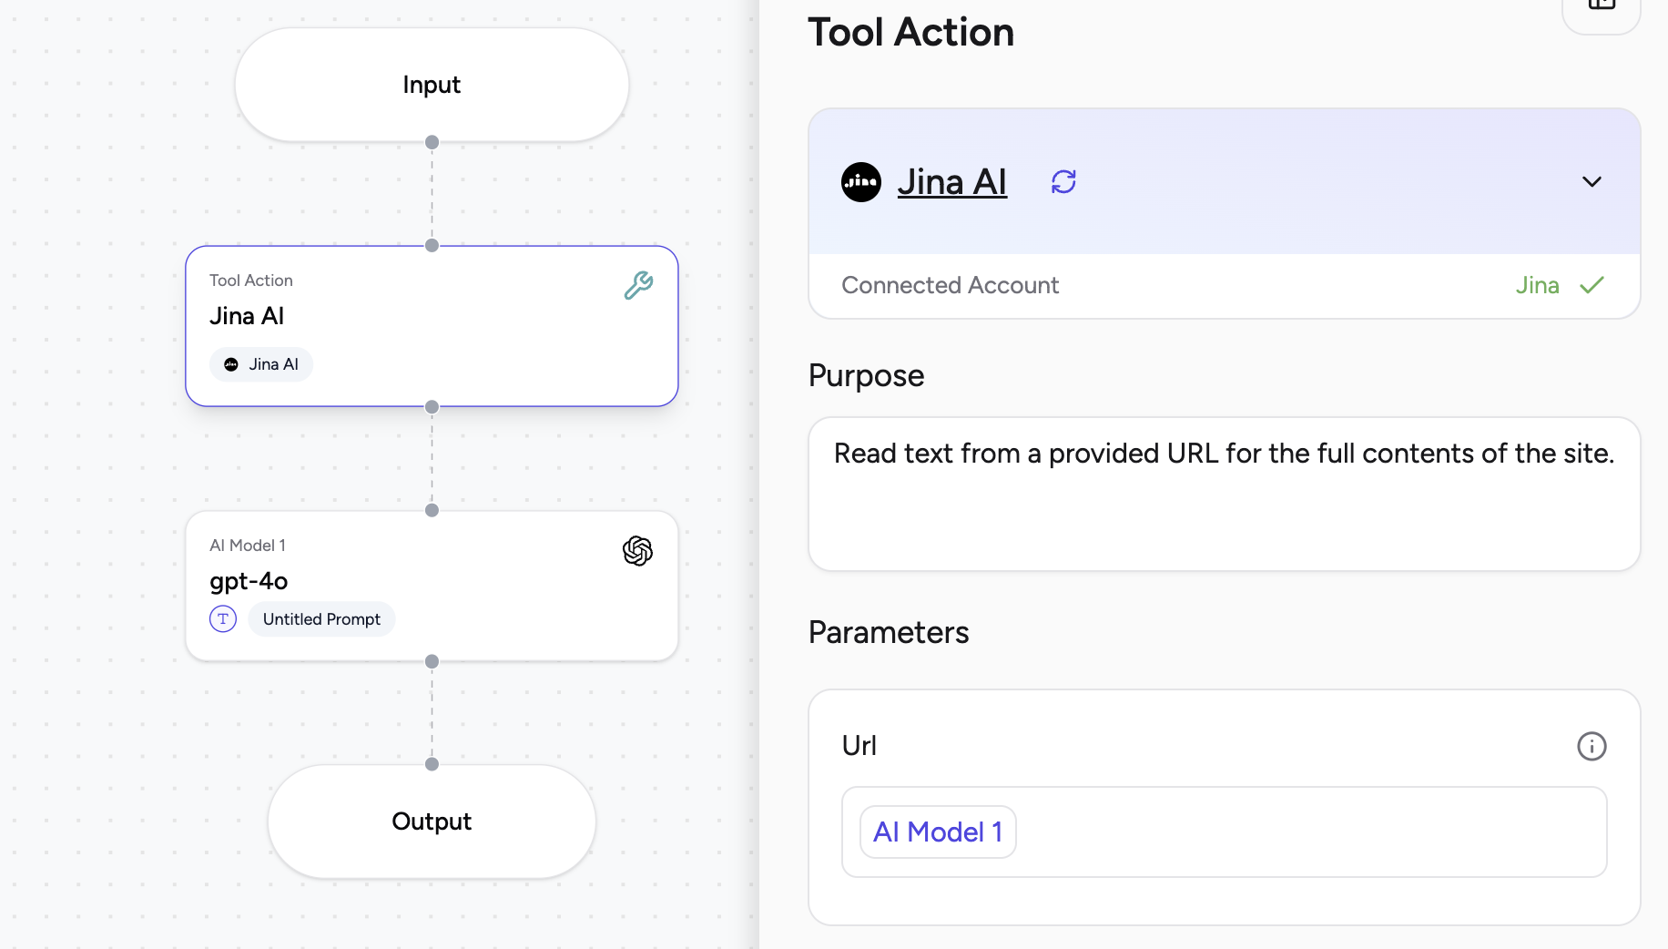
Task: Click the black Jina AI logo in panel header
Action: (860, 181)
